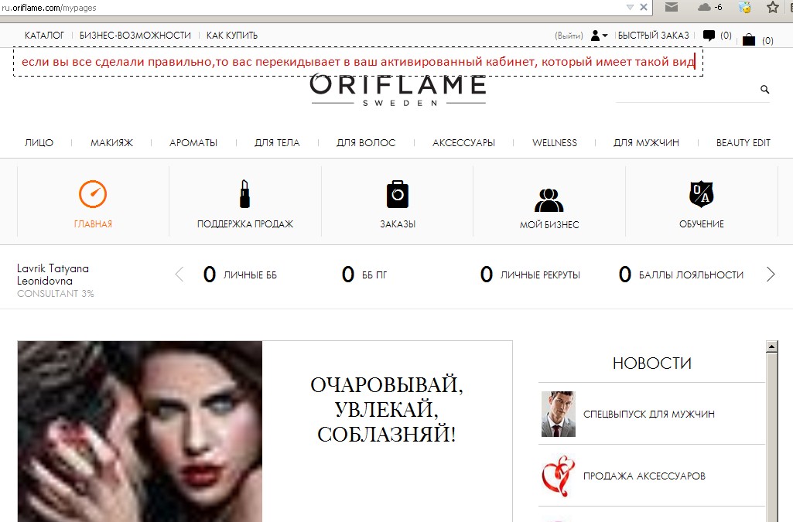This screenshot has width=793, height=522.
Task: Open the ГЛАВНАЯ dashboard gauge icon
Action: click(x=93, y=194)
